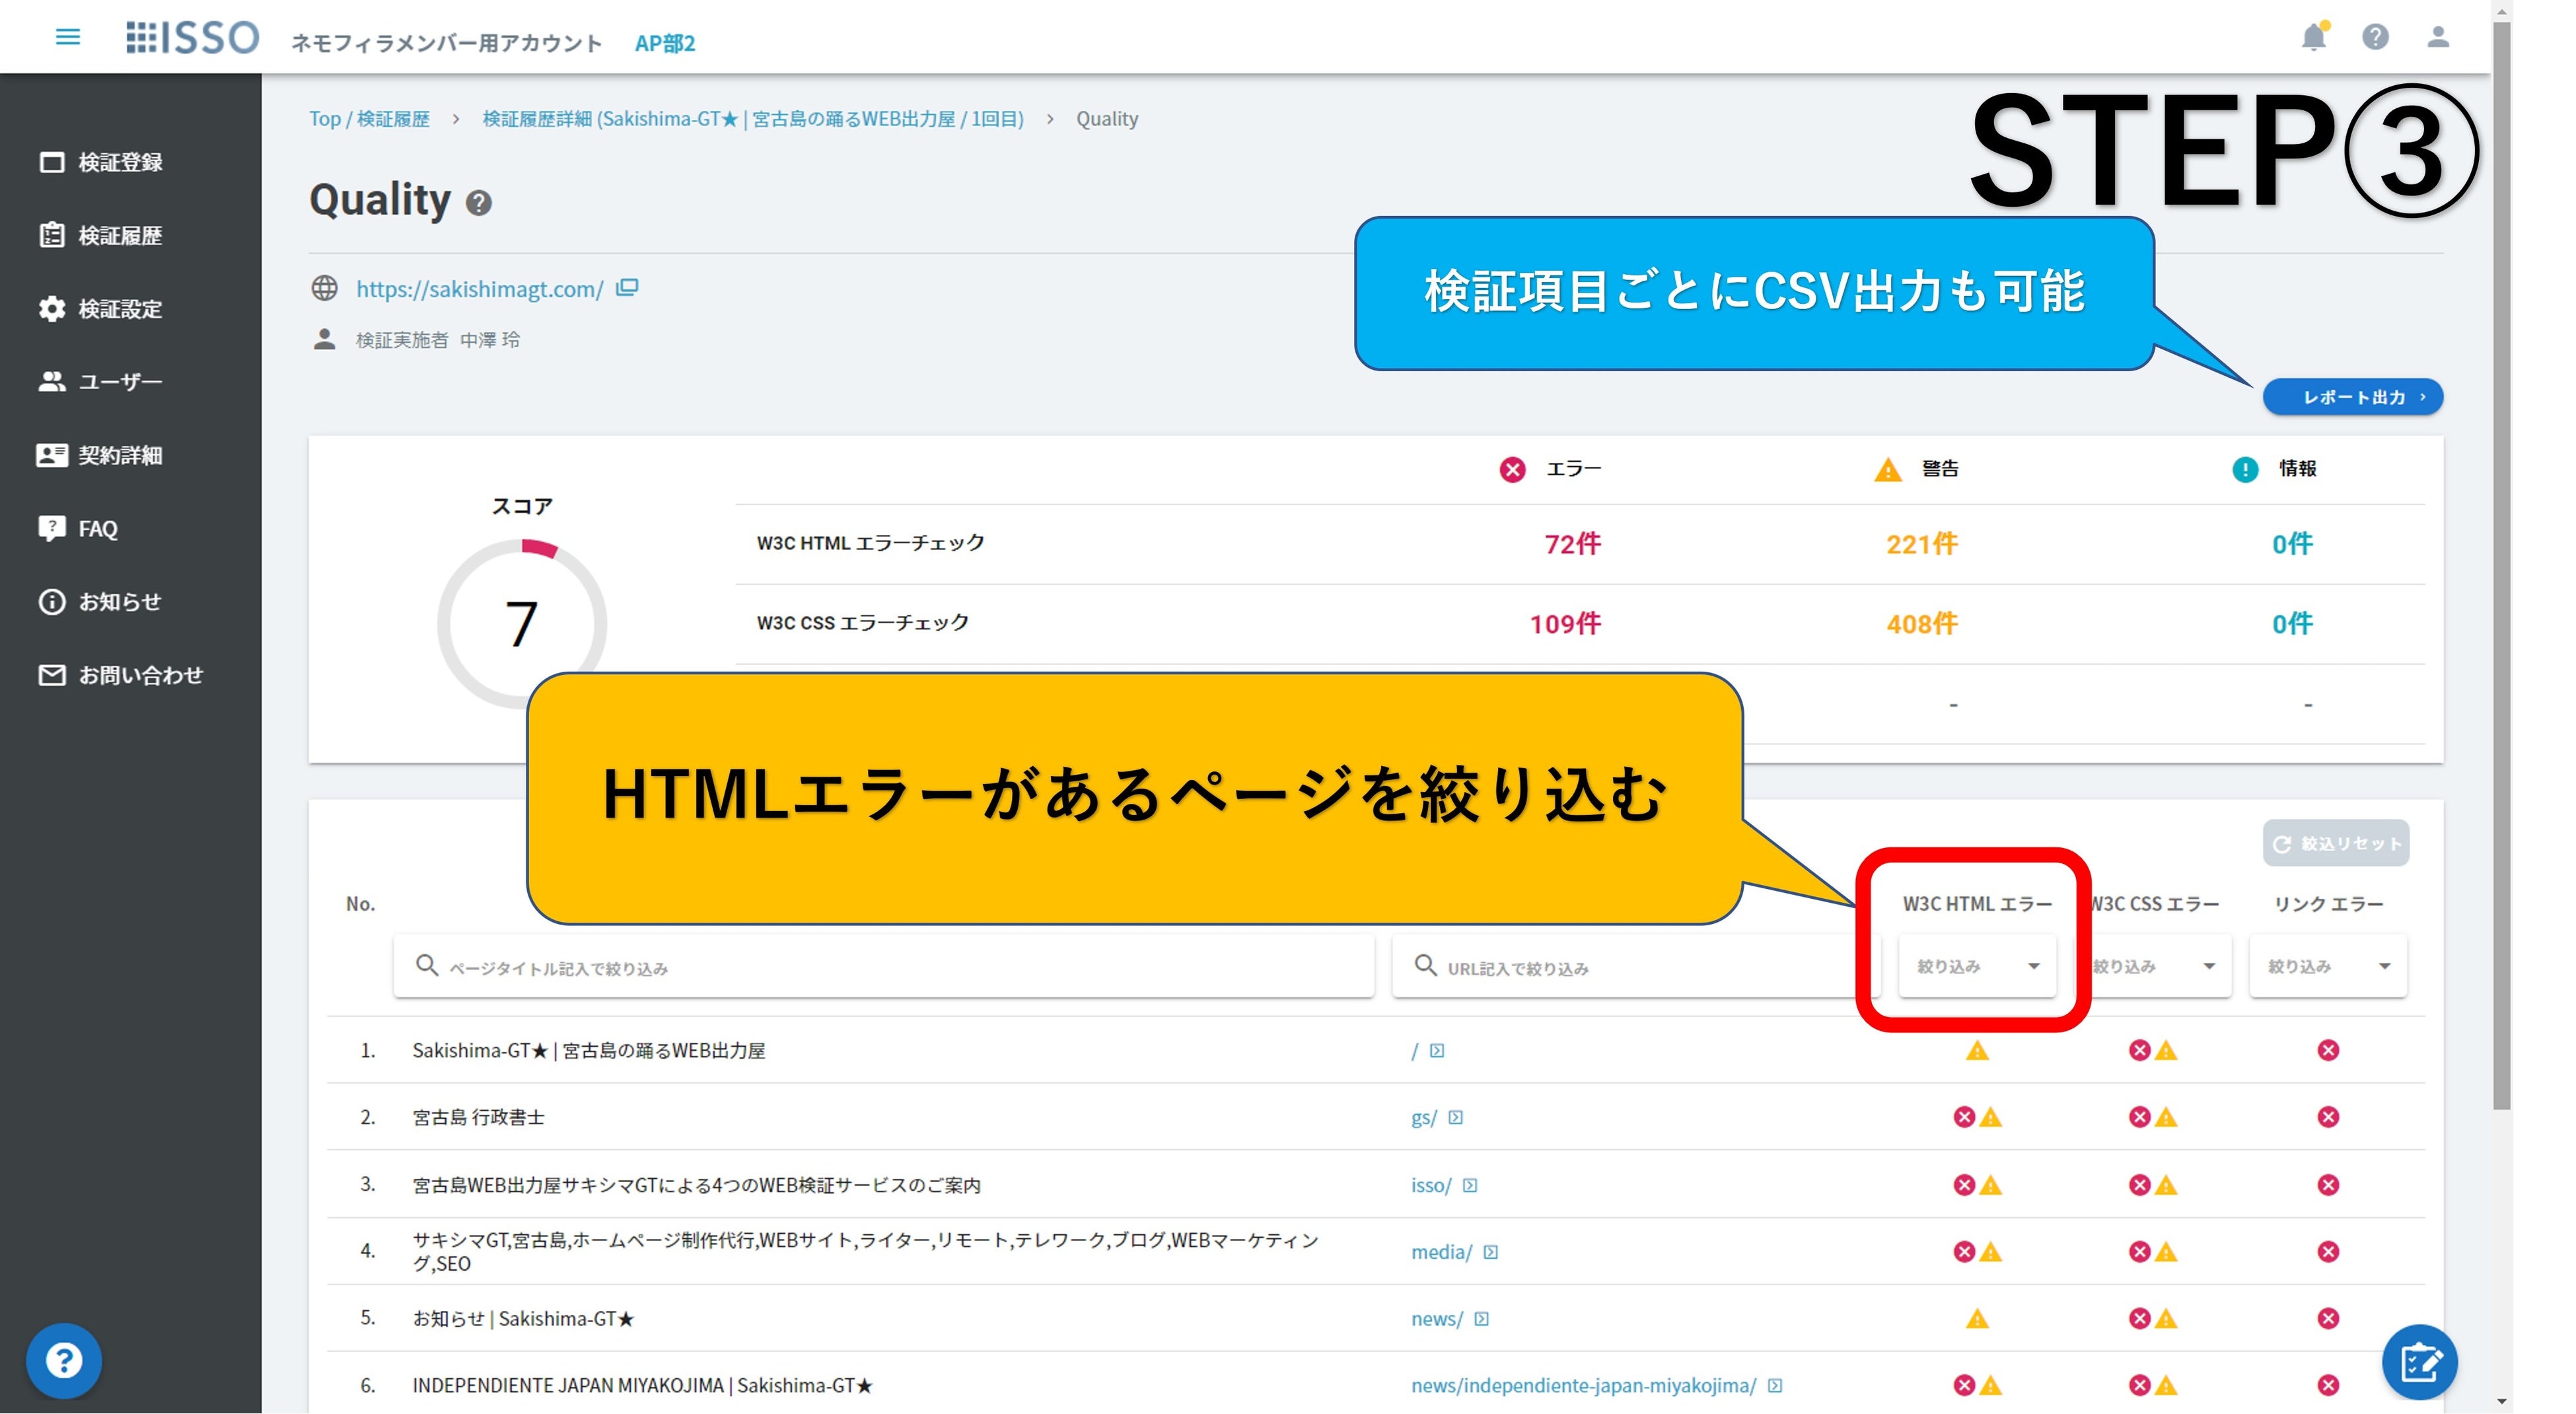
Task: Expand the W3C HTML エラー filter dropdown
Action: [x=1977, y=966]
